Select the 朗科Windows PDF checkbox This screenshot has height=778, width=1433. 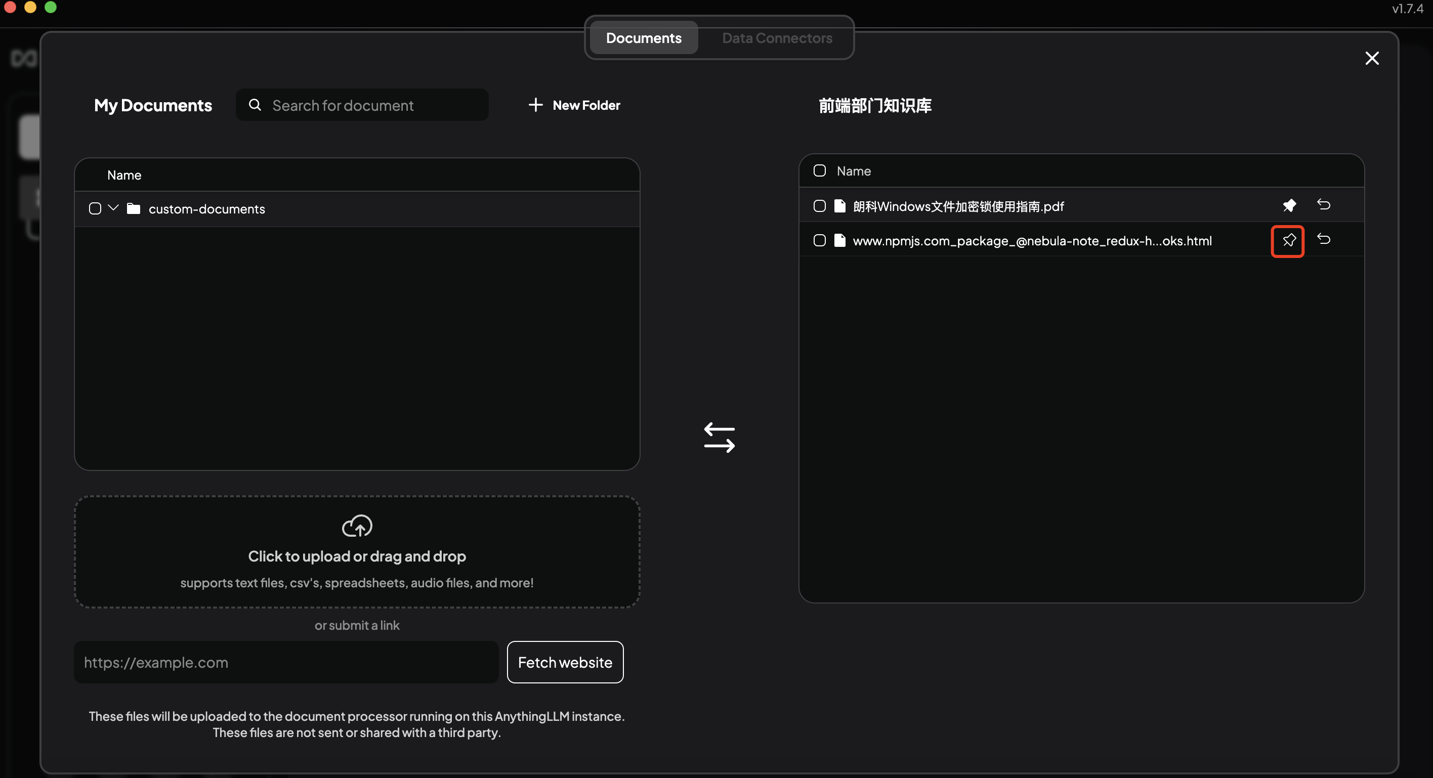point(819,206)
